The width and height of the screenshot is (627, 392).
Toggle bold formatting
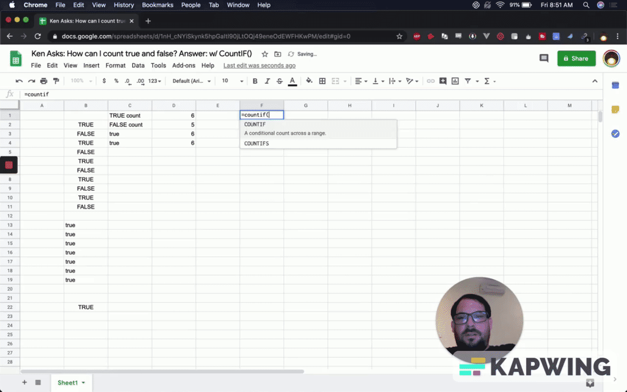pyautogui.click(x=255, y=81)
